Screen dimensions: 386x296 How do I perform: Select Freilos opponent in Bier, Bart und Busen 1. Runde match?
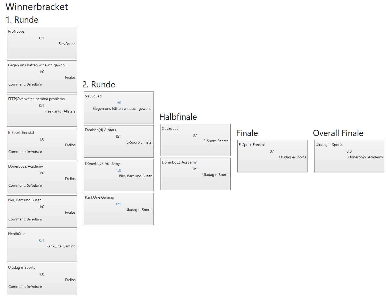tap(70, 212)
